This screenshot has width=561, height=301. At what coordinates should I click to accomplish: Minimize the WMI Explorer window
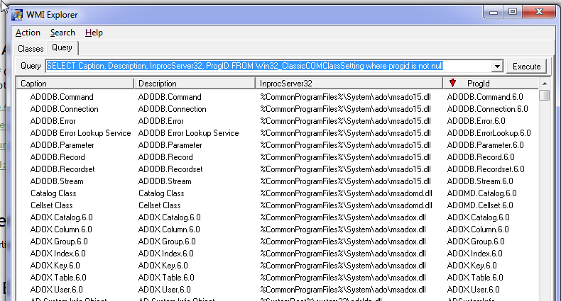coord(494,12)
